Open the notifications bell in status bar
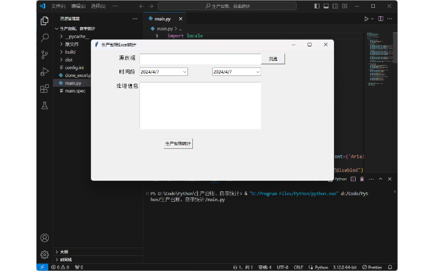The width and height of the screenshot is (434, 271). tap(390, 267)
